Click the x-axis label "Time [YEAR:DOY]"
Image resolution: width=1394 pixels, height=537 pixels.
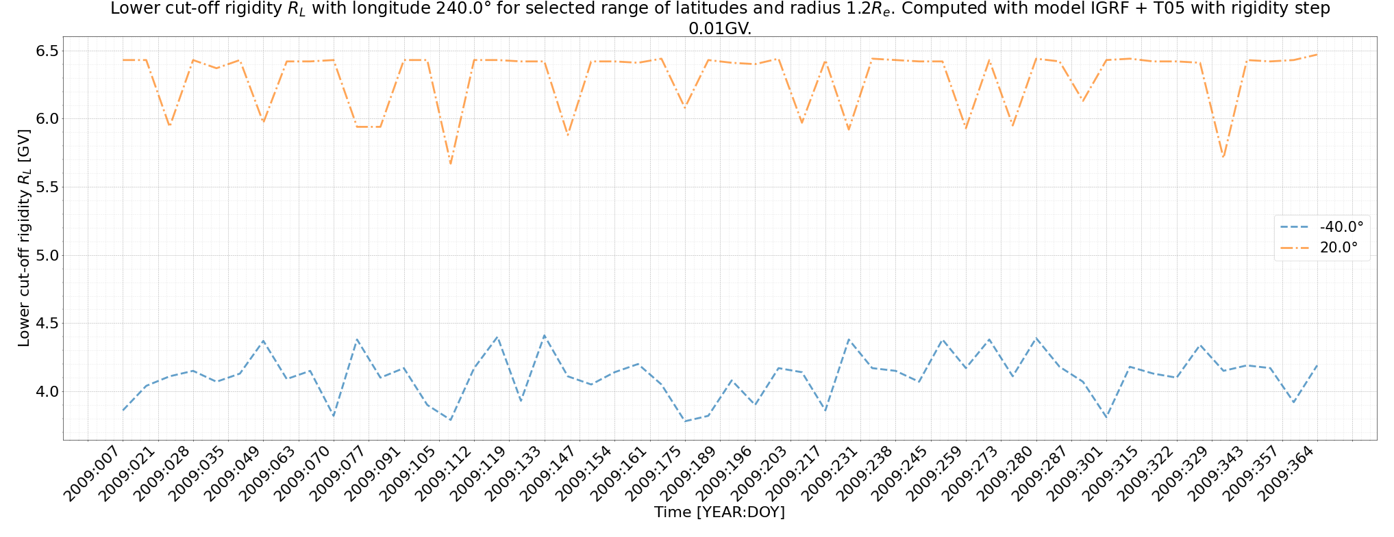click(x=719, y=512)
